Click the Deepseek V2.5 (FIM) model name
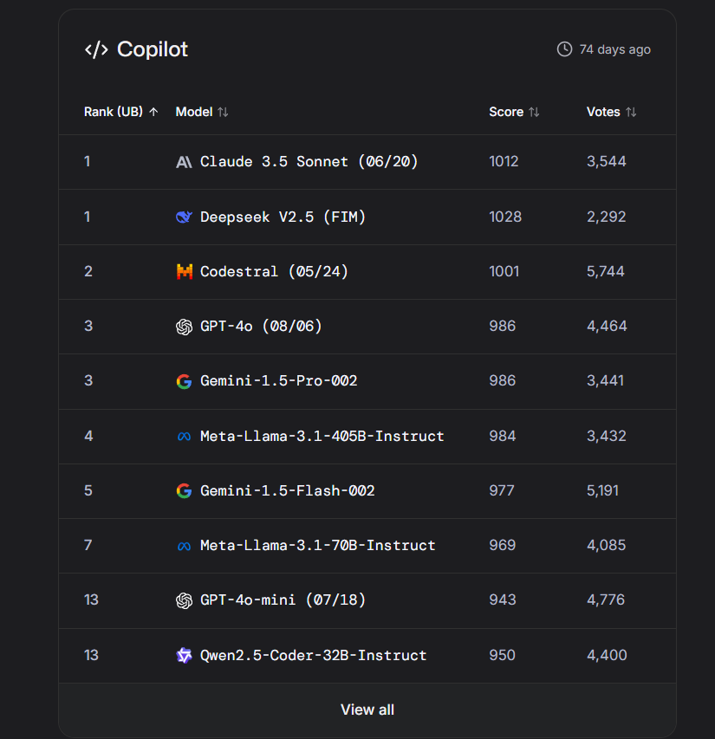Screen dimensions: 715x739 tap(283, 217)
